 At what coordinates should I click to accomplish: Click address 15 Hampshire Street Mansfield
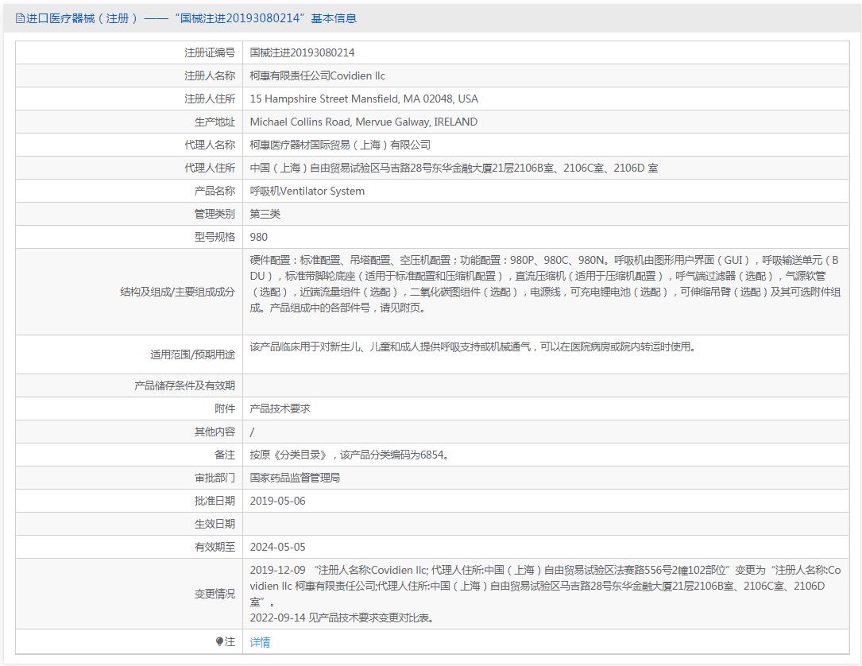click(364, 99)
